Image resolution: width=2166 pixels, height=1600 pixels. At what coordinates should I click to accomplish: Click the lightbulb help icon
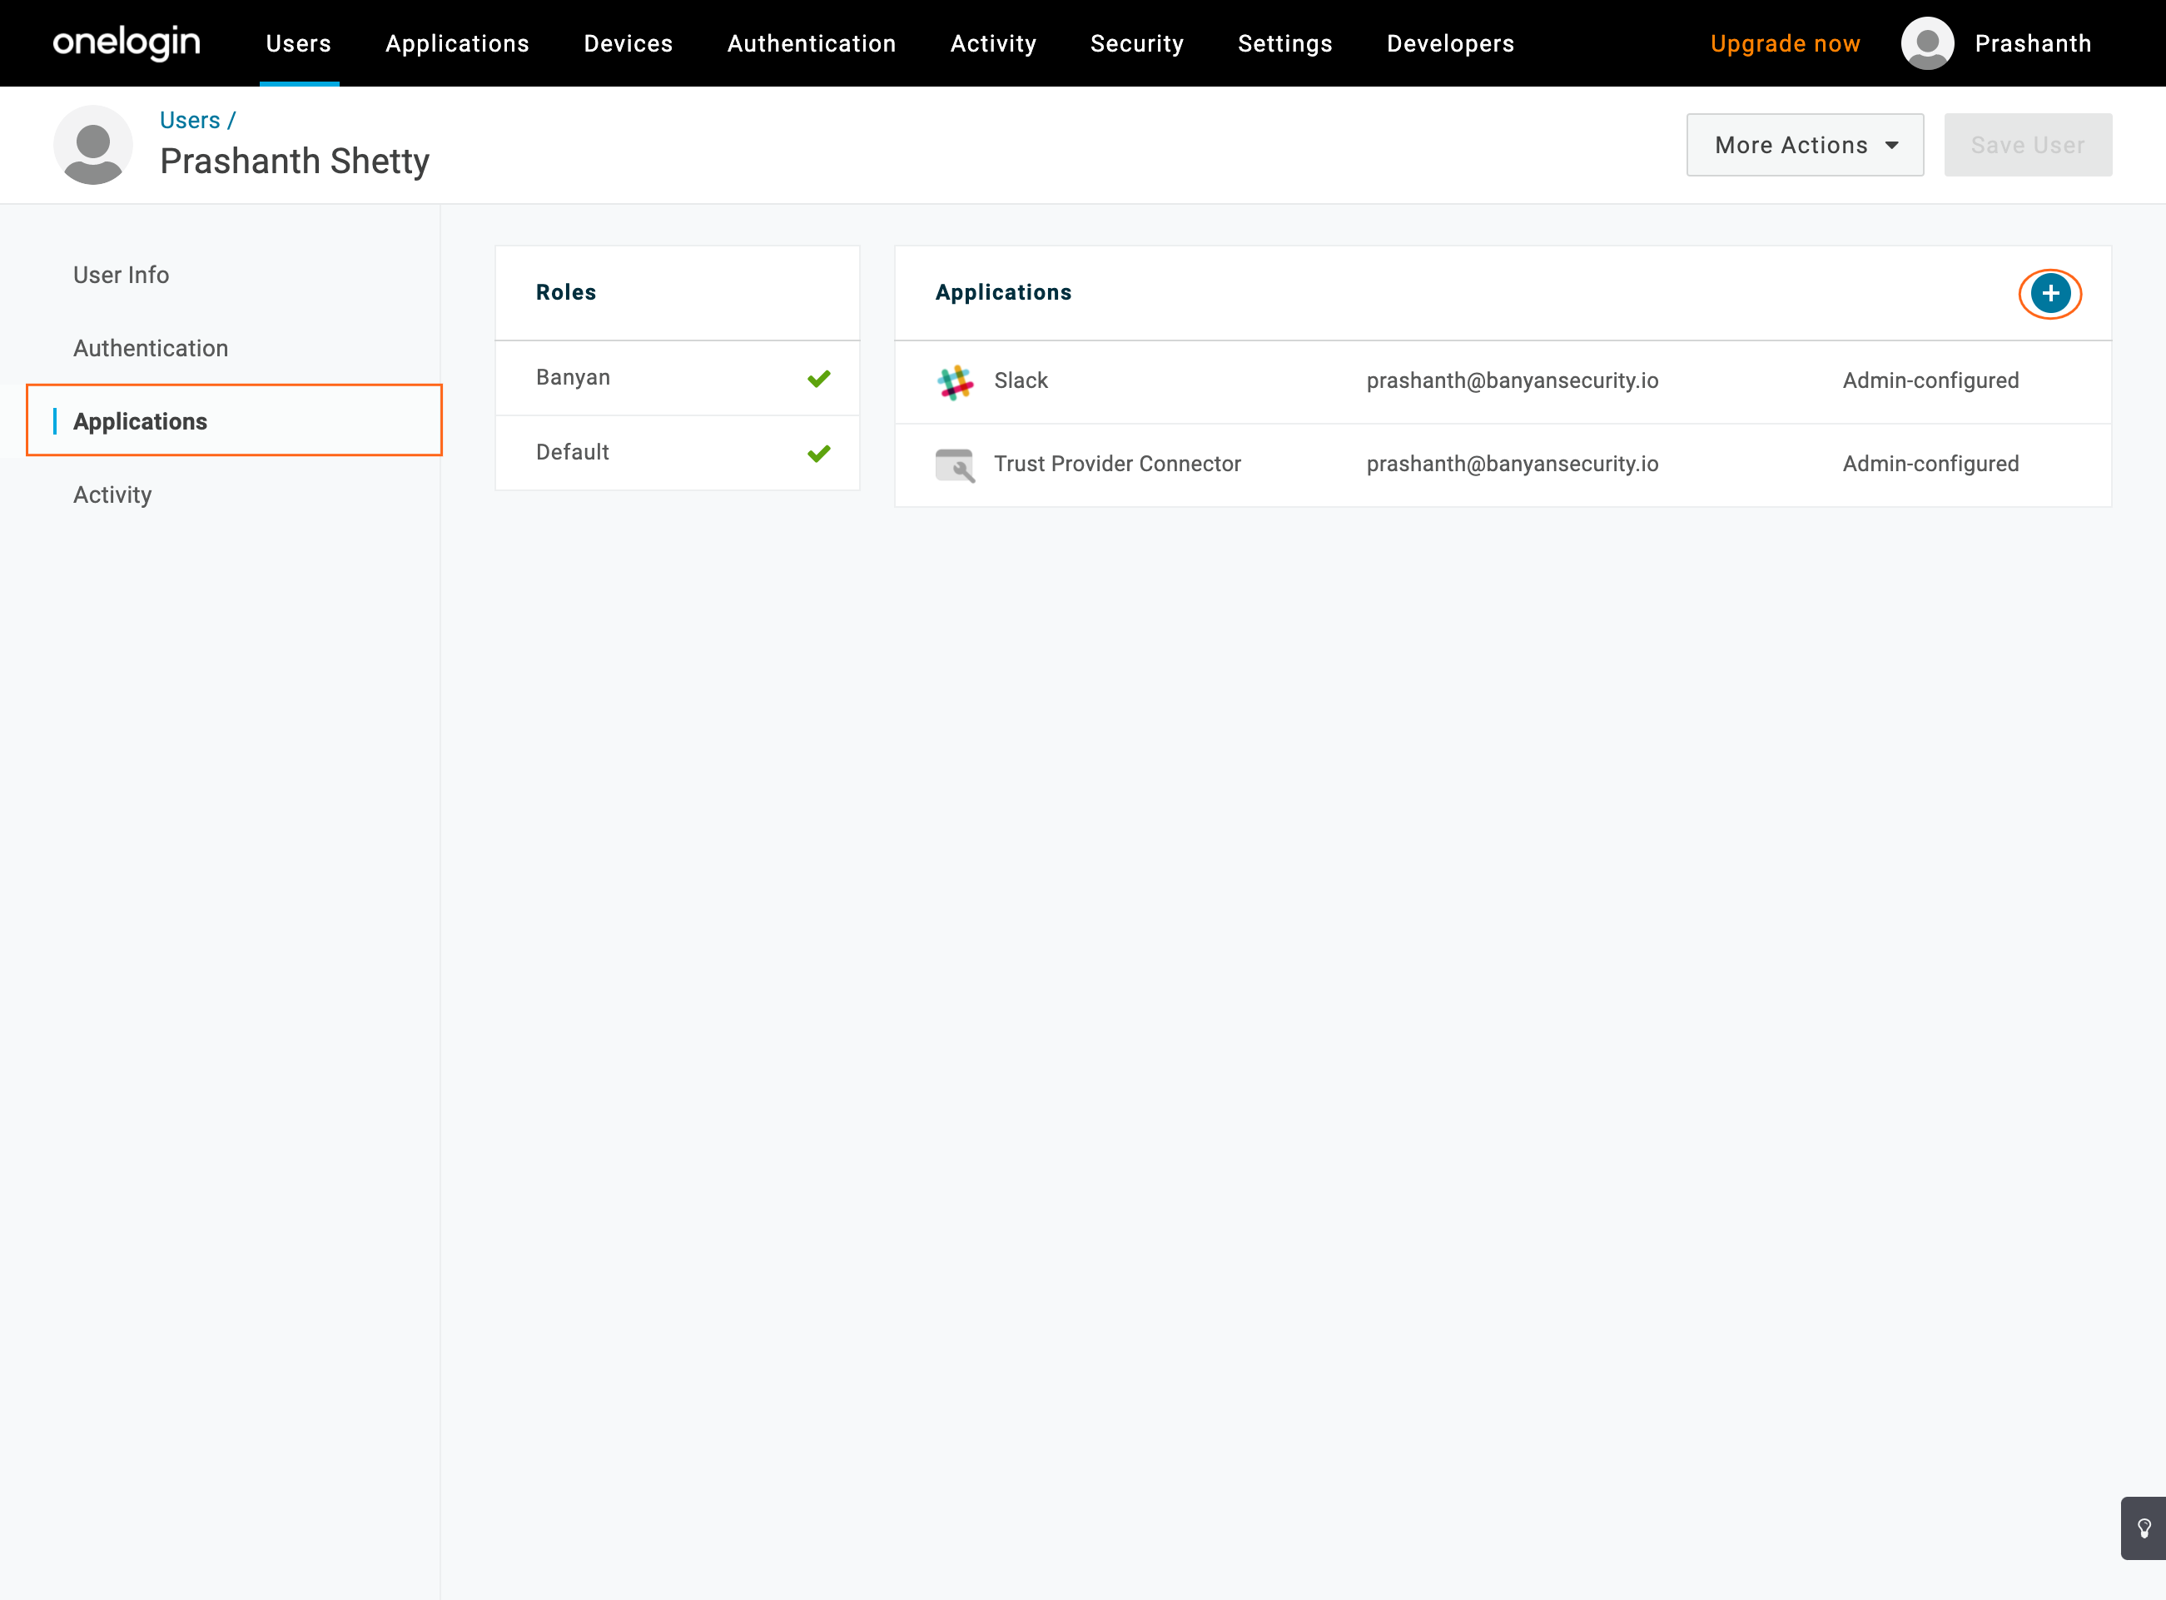click(2144, 1528)
